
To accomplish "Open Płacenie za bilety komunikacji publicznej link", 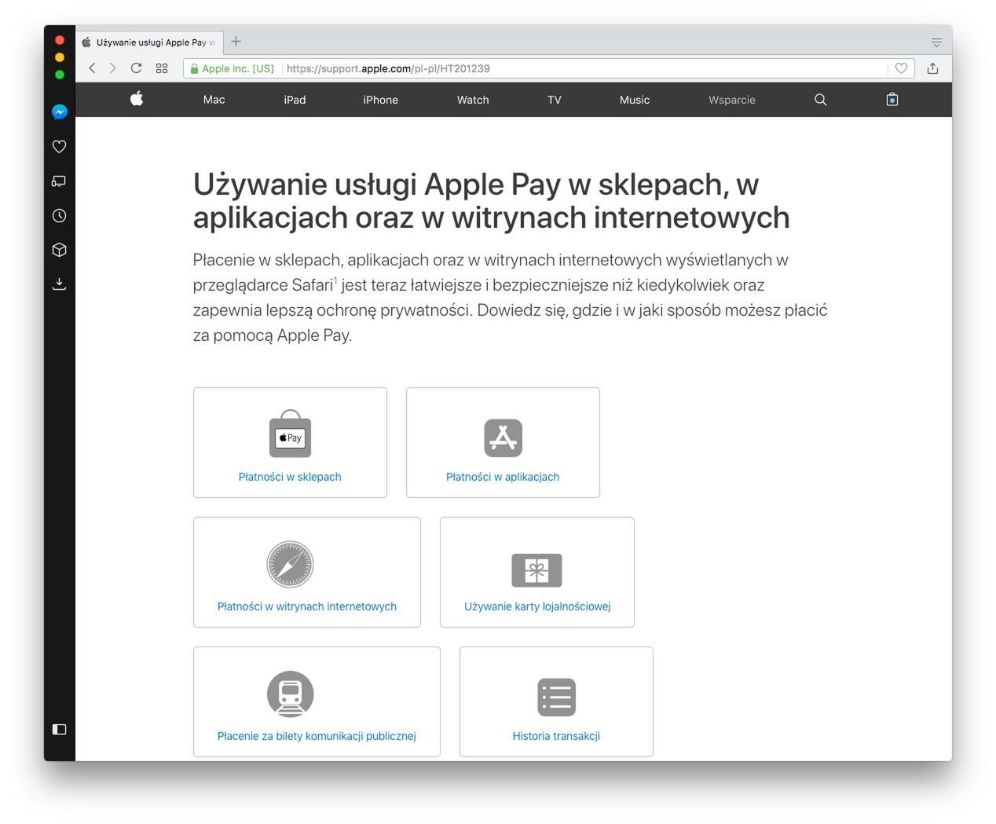I will point(317,736).
